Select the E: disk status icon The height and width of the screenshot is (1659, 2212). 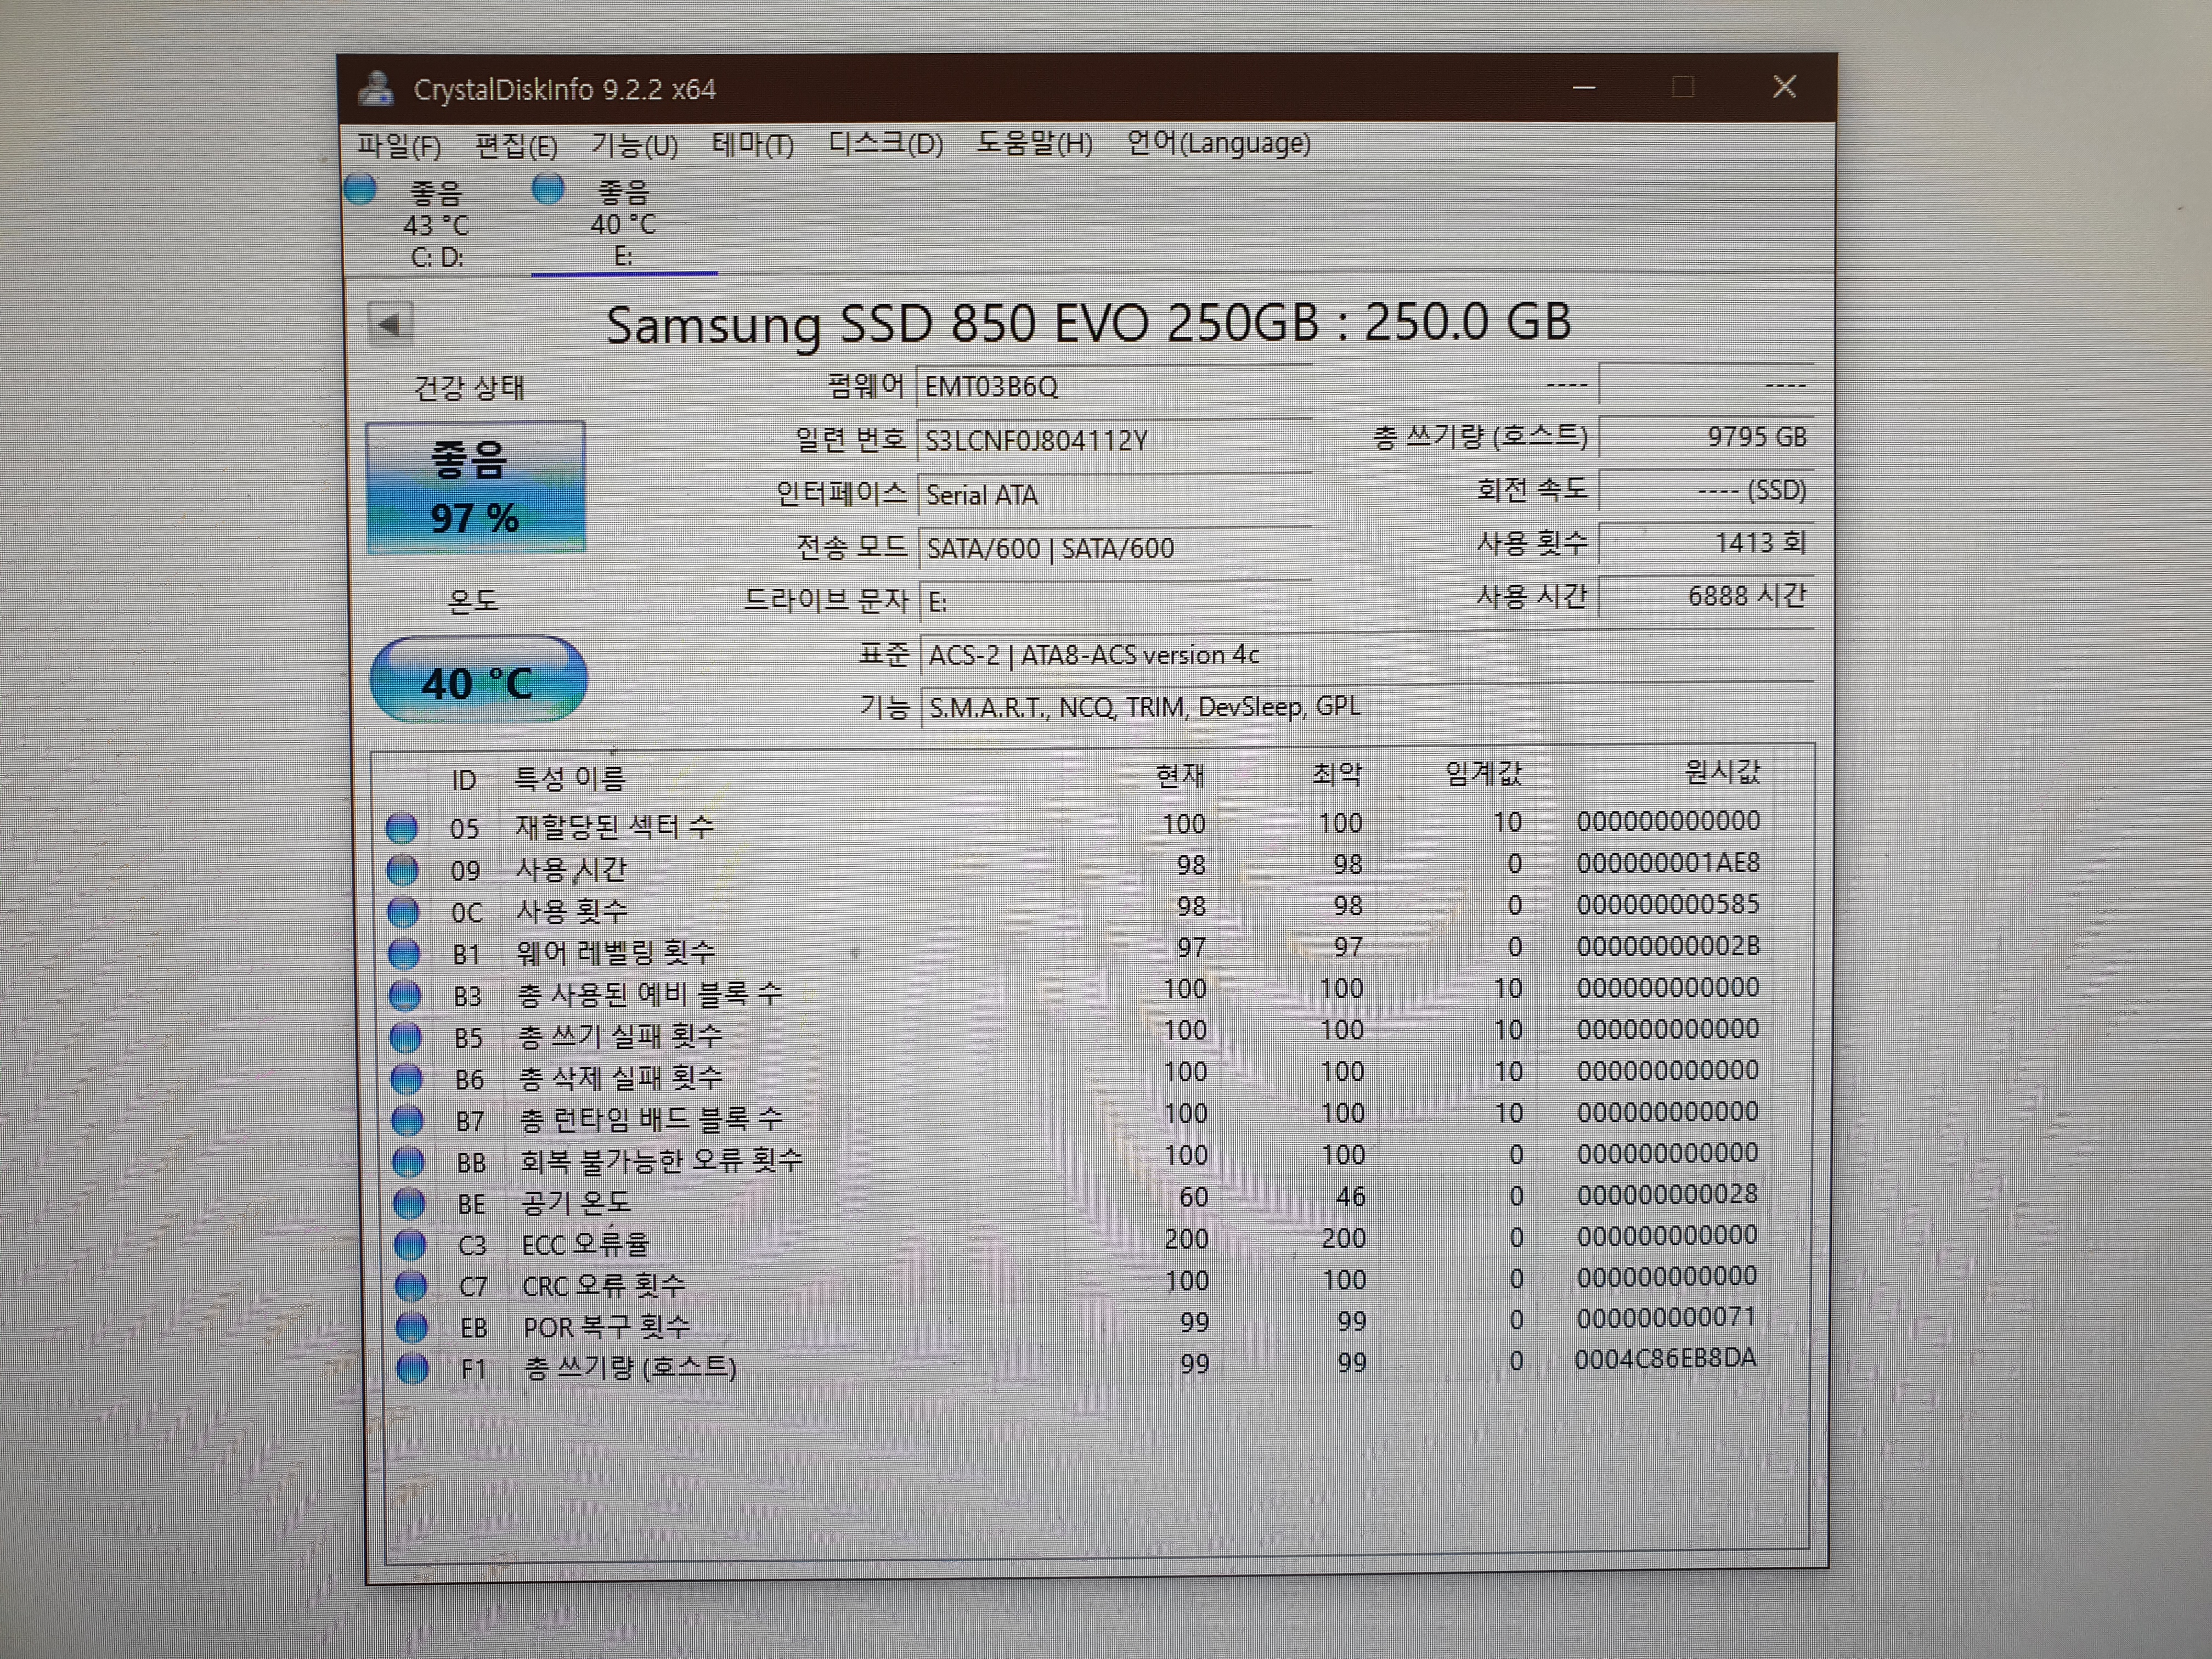point(548,188)
